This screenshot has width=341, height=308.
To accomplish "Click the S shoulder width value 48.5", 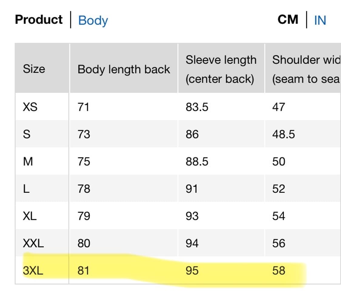I will click(283, 134).
